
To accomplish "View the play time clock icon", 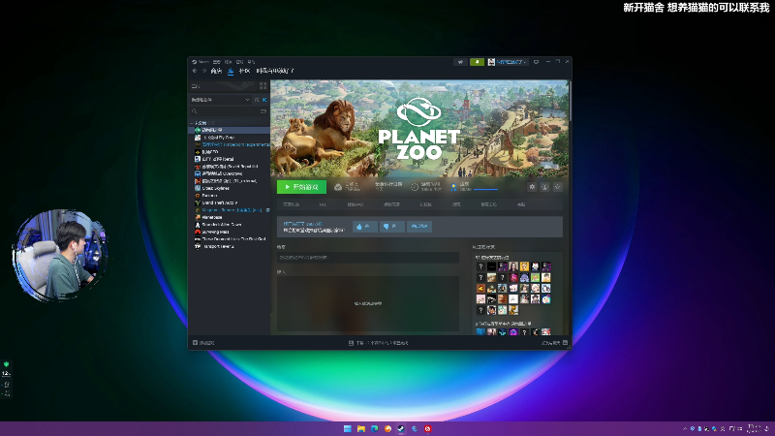I will tap(415, 187).
